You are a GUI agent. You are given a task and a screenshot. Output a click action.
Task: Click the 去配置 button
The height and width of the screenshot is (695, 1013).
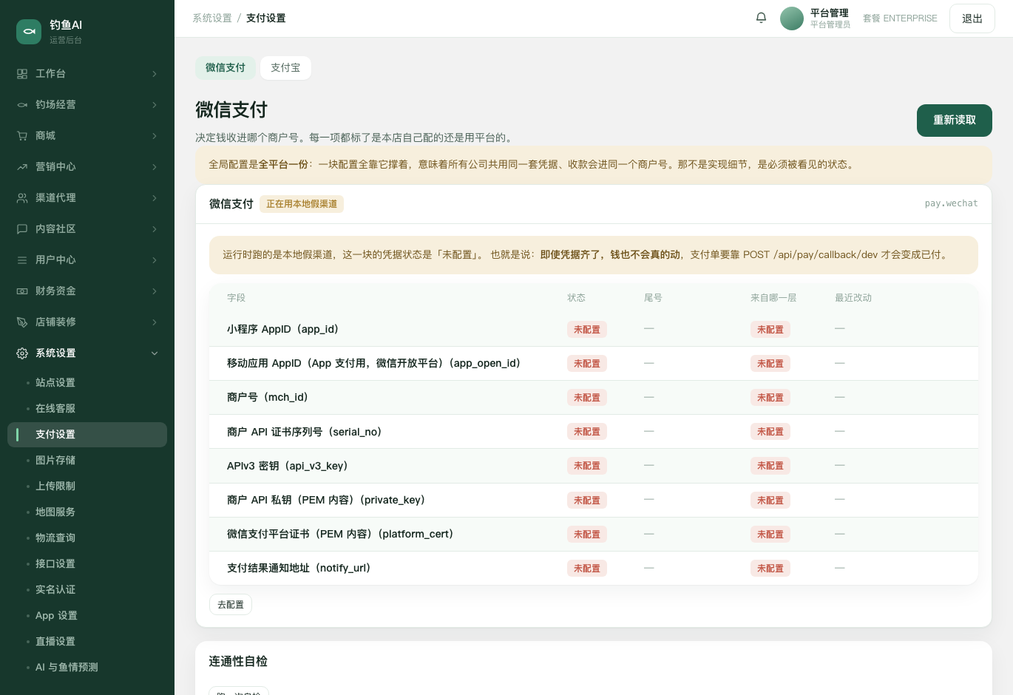click(x=231, y=605)
